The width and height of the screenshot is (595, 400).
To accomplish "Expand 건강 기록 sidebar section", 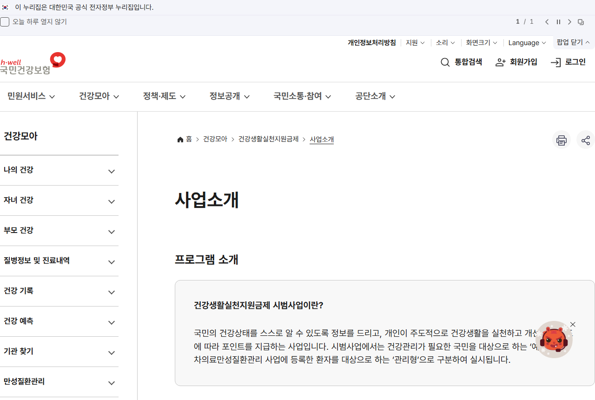I will click(59, 291).
